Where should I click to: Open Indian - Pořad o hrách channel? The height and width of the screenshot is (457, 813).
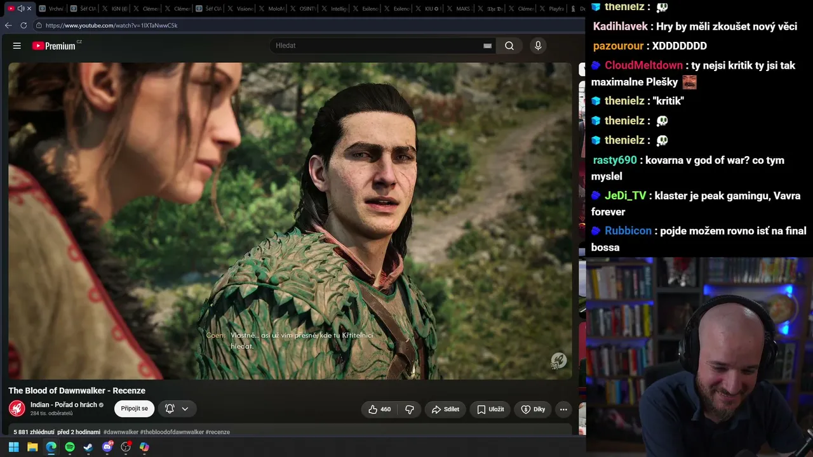[x=64, y=405]
